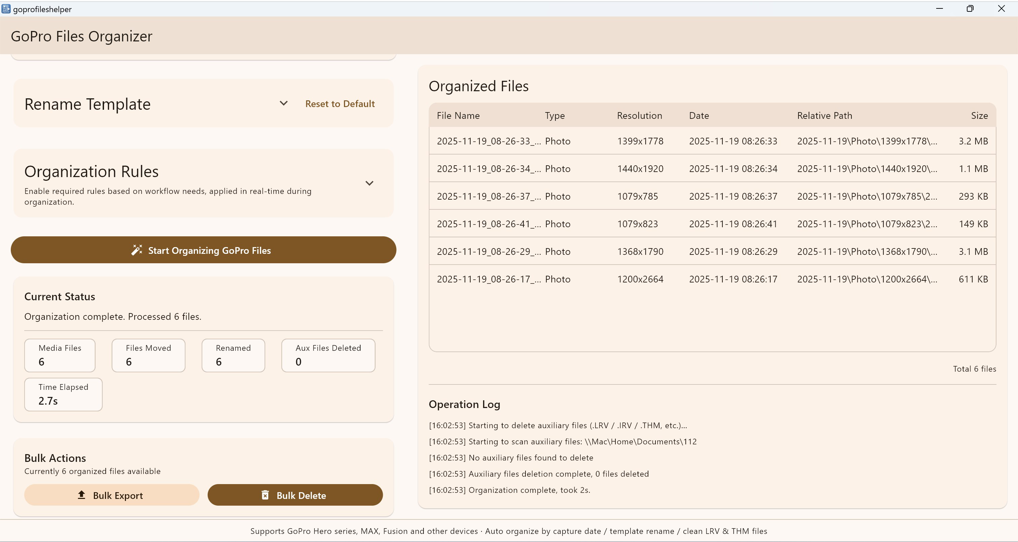1018x542 pixels.
Task: Start Organizing GoPro Files
Action: (x=203, y=250)
